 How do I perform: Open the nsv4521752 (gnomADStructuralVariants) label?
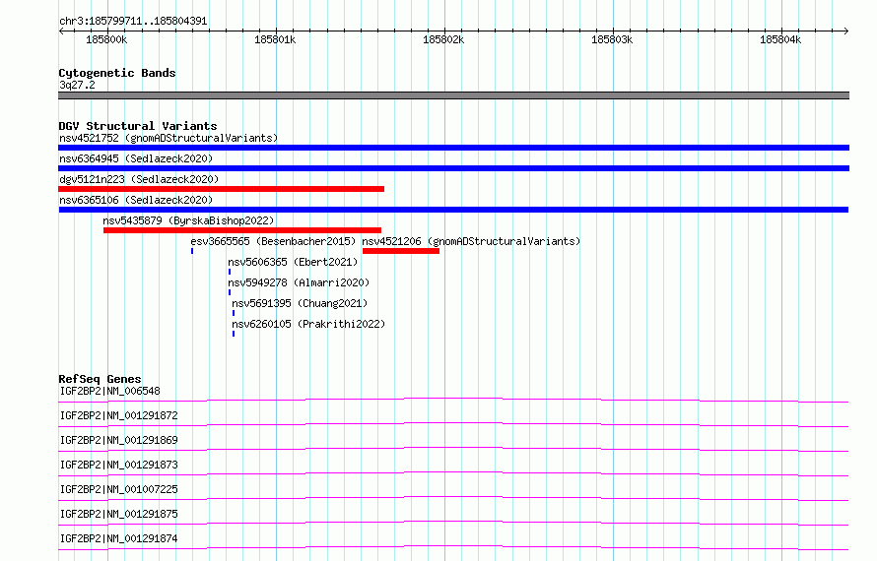169,138
